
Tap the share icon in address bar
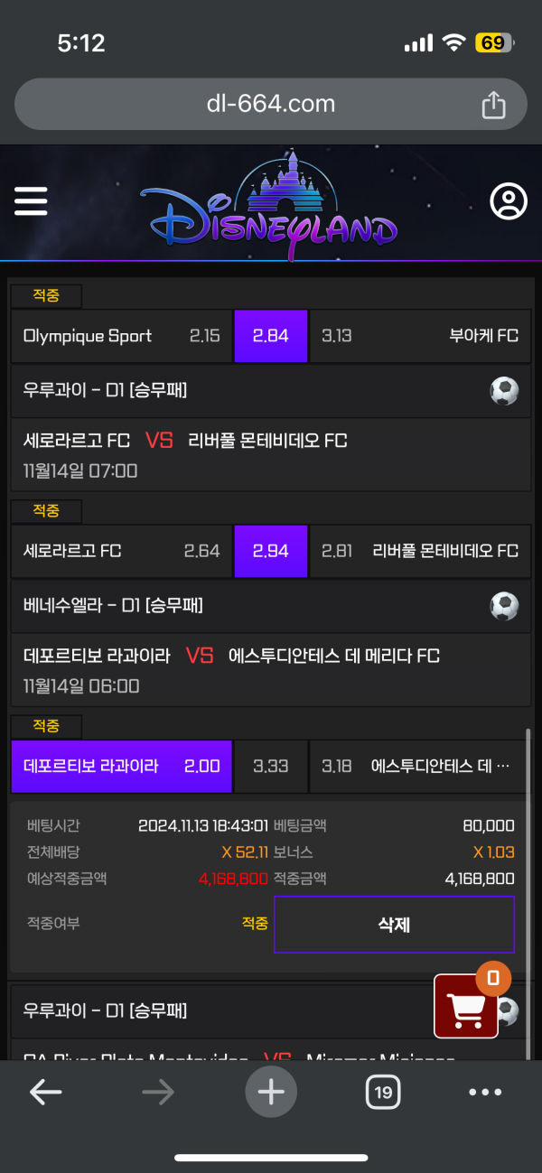(x=493, y=105)
